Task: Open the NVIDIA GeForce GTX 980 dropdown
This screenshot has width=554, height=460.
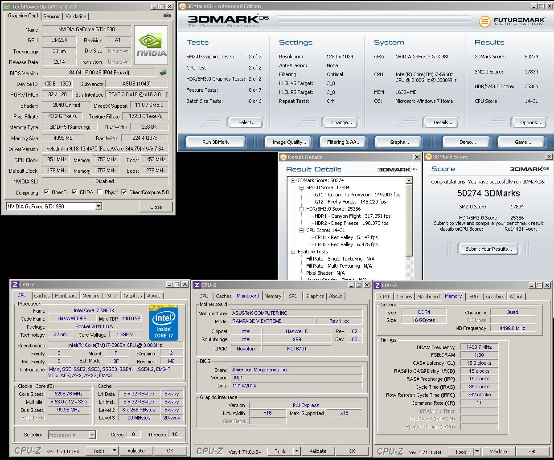Action: (98, 206)
